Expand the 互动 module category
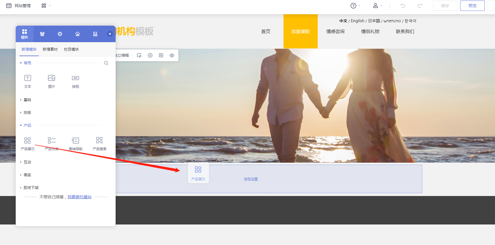495x245 pixels. (27, 162)
